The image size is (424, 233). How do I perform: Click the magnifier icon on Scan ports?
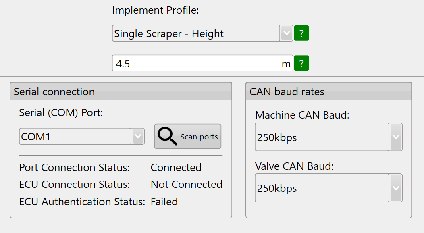167,136
